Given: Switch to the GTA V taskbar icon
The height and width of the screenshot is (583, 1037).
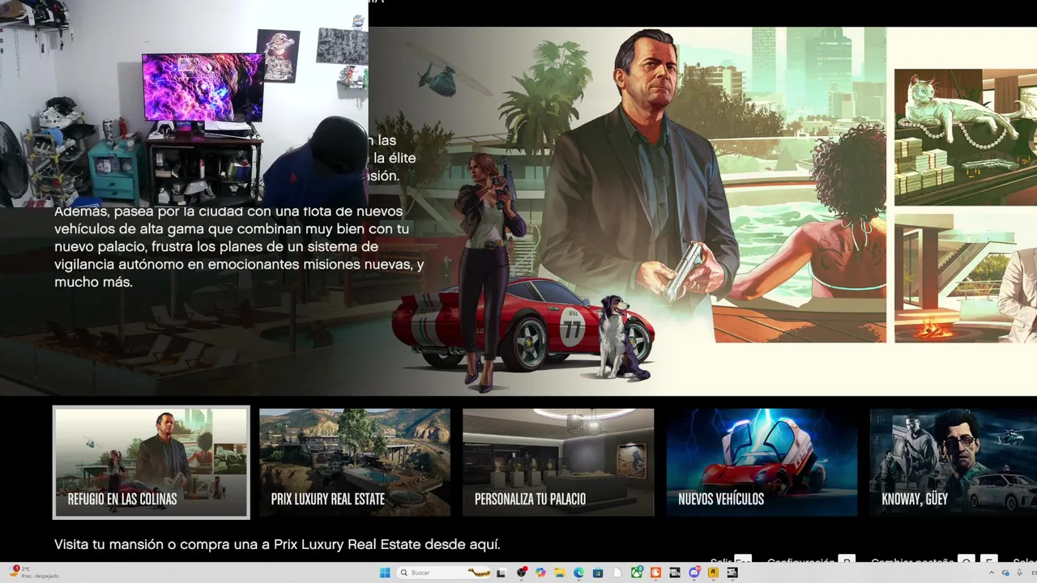Looking at the screenshot, I should click(732, 572).
